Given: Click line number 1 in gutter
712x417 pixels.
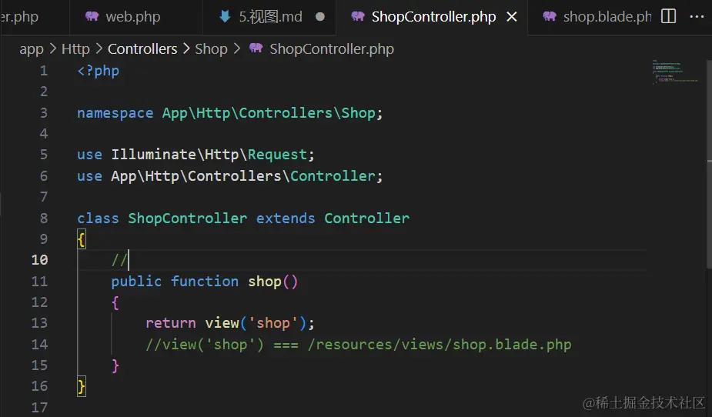Looking at the screenshot, I should (x=44, y=71).
